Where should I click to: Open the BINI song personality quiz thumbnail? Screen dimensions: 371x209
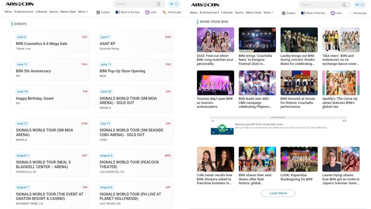(215, 40)
